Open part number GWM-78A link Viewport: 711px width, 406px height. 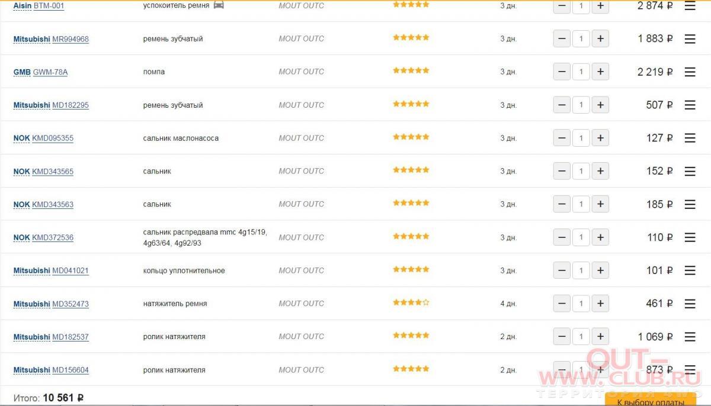[x=50, y=72]
